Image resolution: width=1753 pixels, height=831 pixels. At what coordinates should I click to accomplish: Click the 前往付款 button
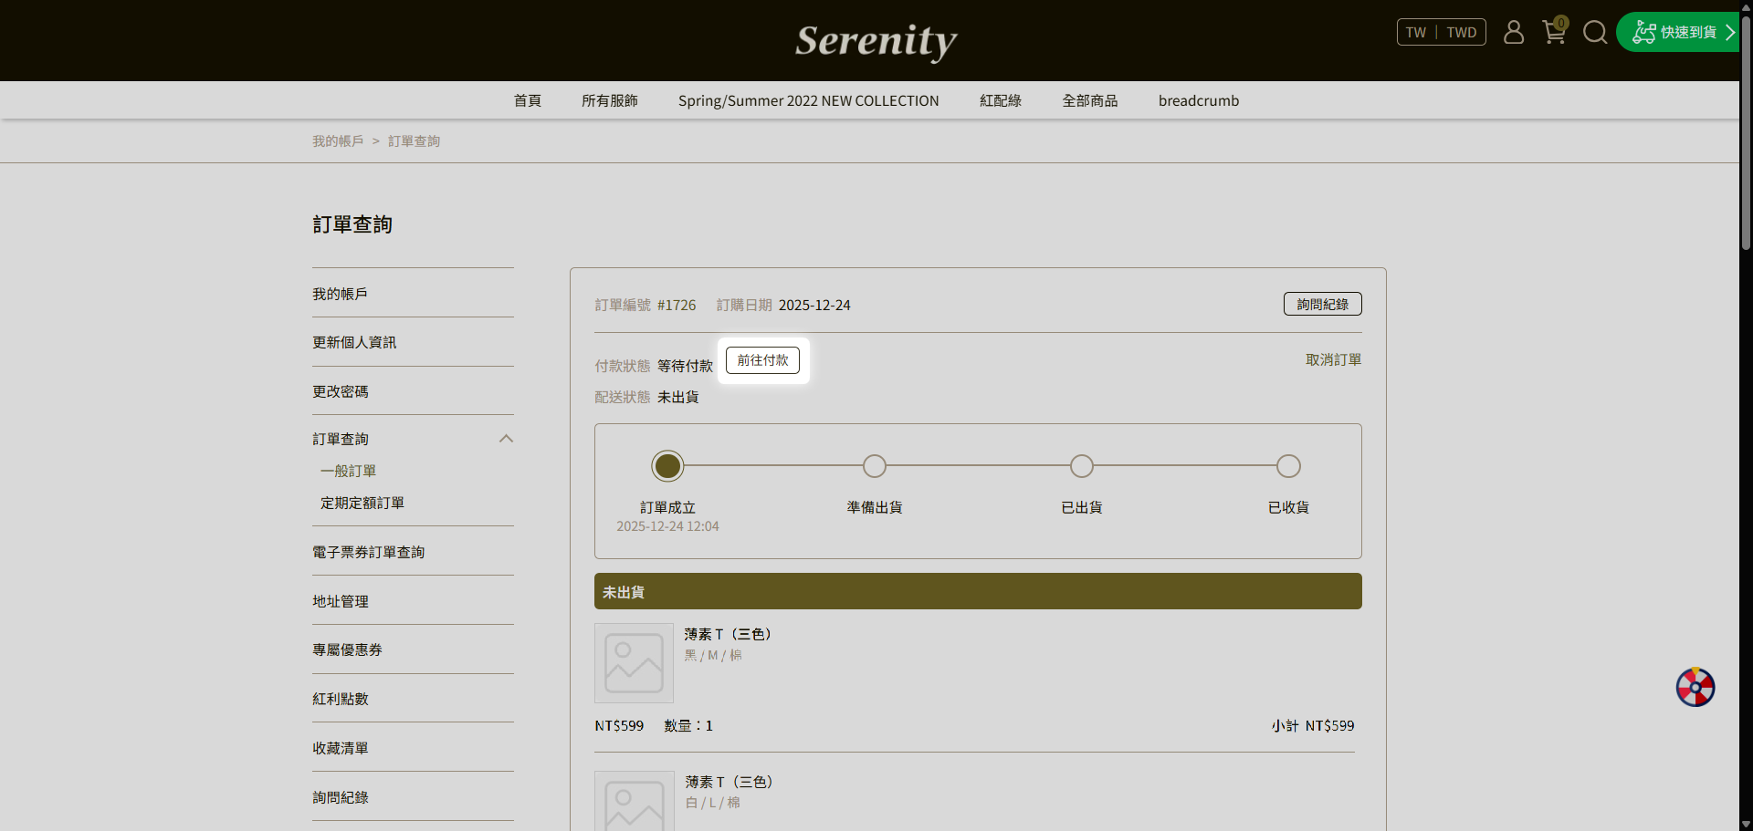[x=762, y=360]
